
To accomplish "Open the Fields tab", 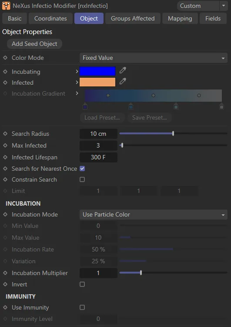I will pos(213,18).
